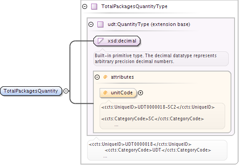Select the xsd:decimal type node

point(117,41)
